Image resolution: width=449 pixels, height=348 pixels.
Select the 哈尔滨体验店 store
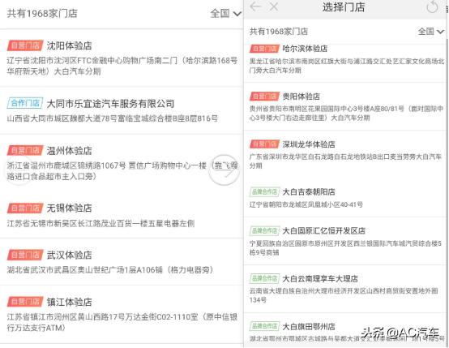point(346,63)
